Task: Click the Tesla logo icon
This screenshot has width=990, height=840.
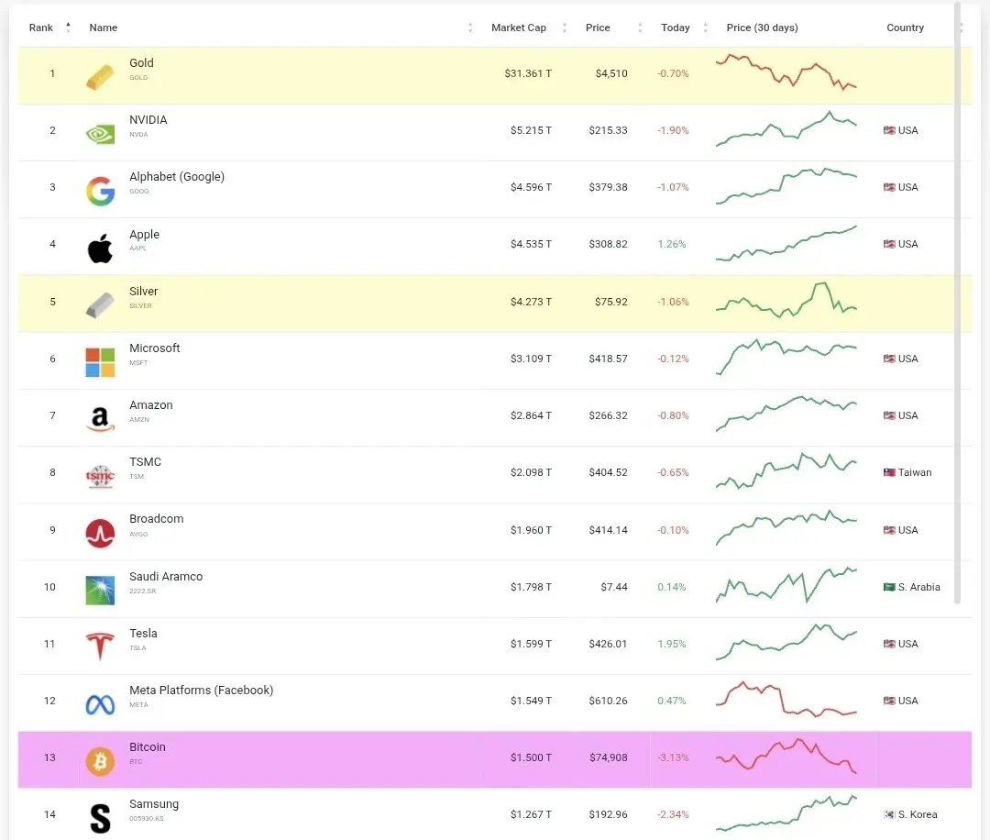Action: (x=100, y=647)
